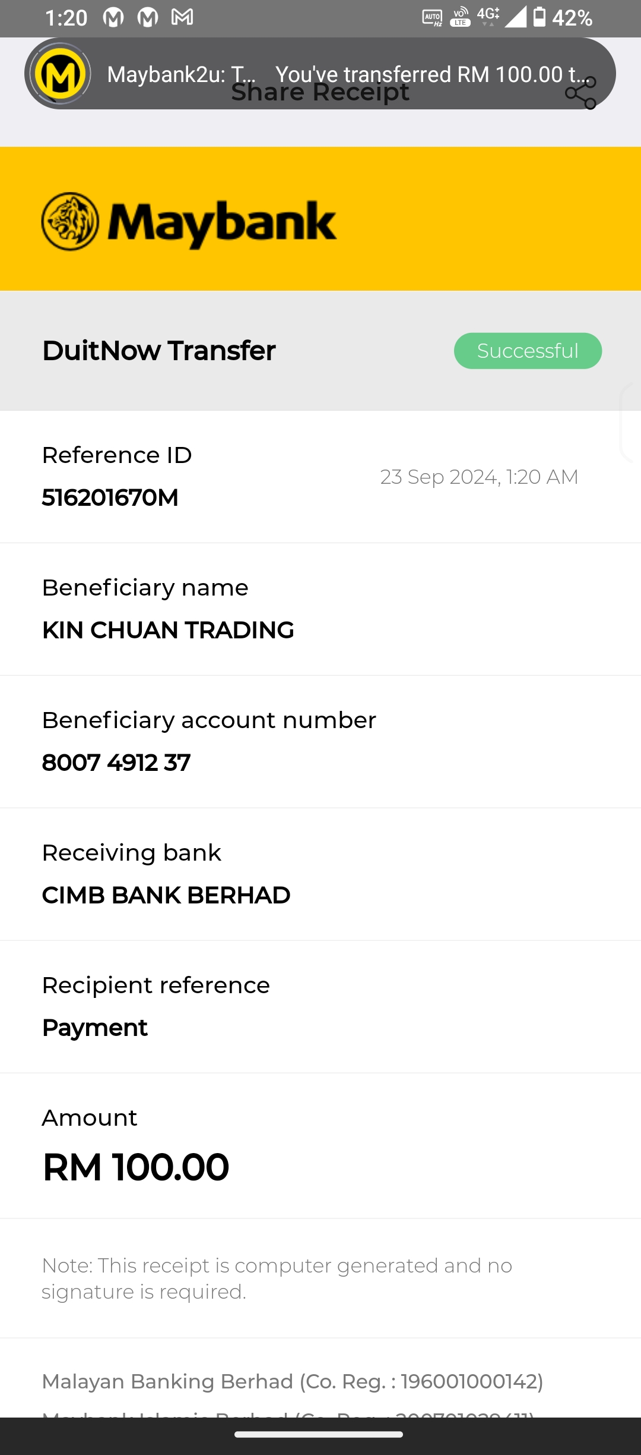Tap the share receipt icon
Screen dimensions: 641x1455
(580, 93)
